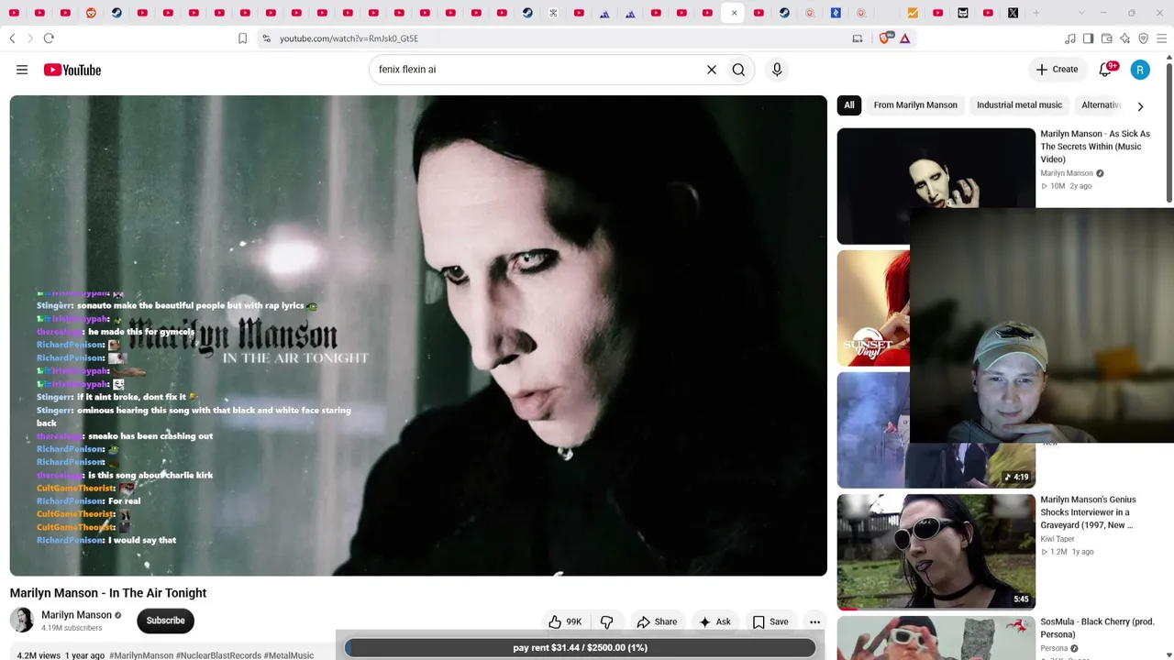Open the Genius Shocks Interviewer video thumbnail

(936, 551)
